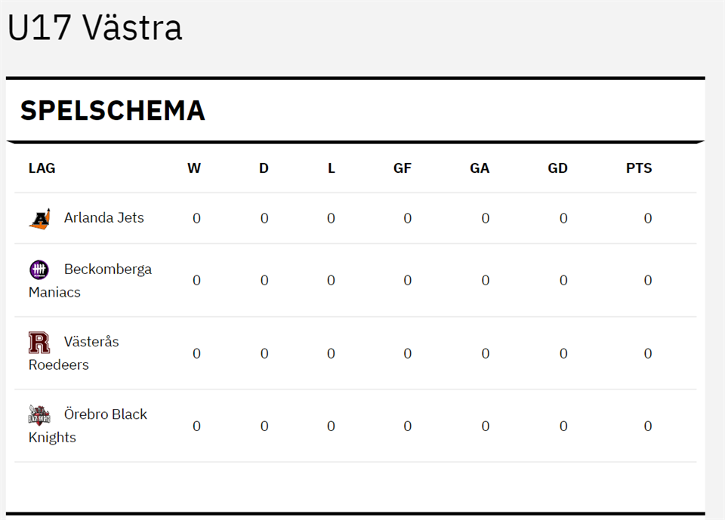Sort by the GA column header

[480, 168]
